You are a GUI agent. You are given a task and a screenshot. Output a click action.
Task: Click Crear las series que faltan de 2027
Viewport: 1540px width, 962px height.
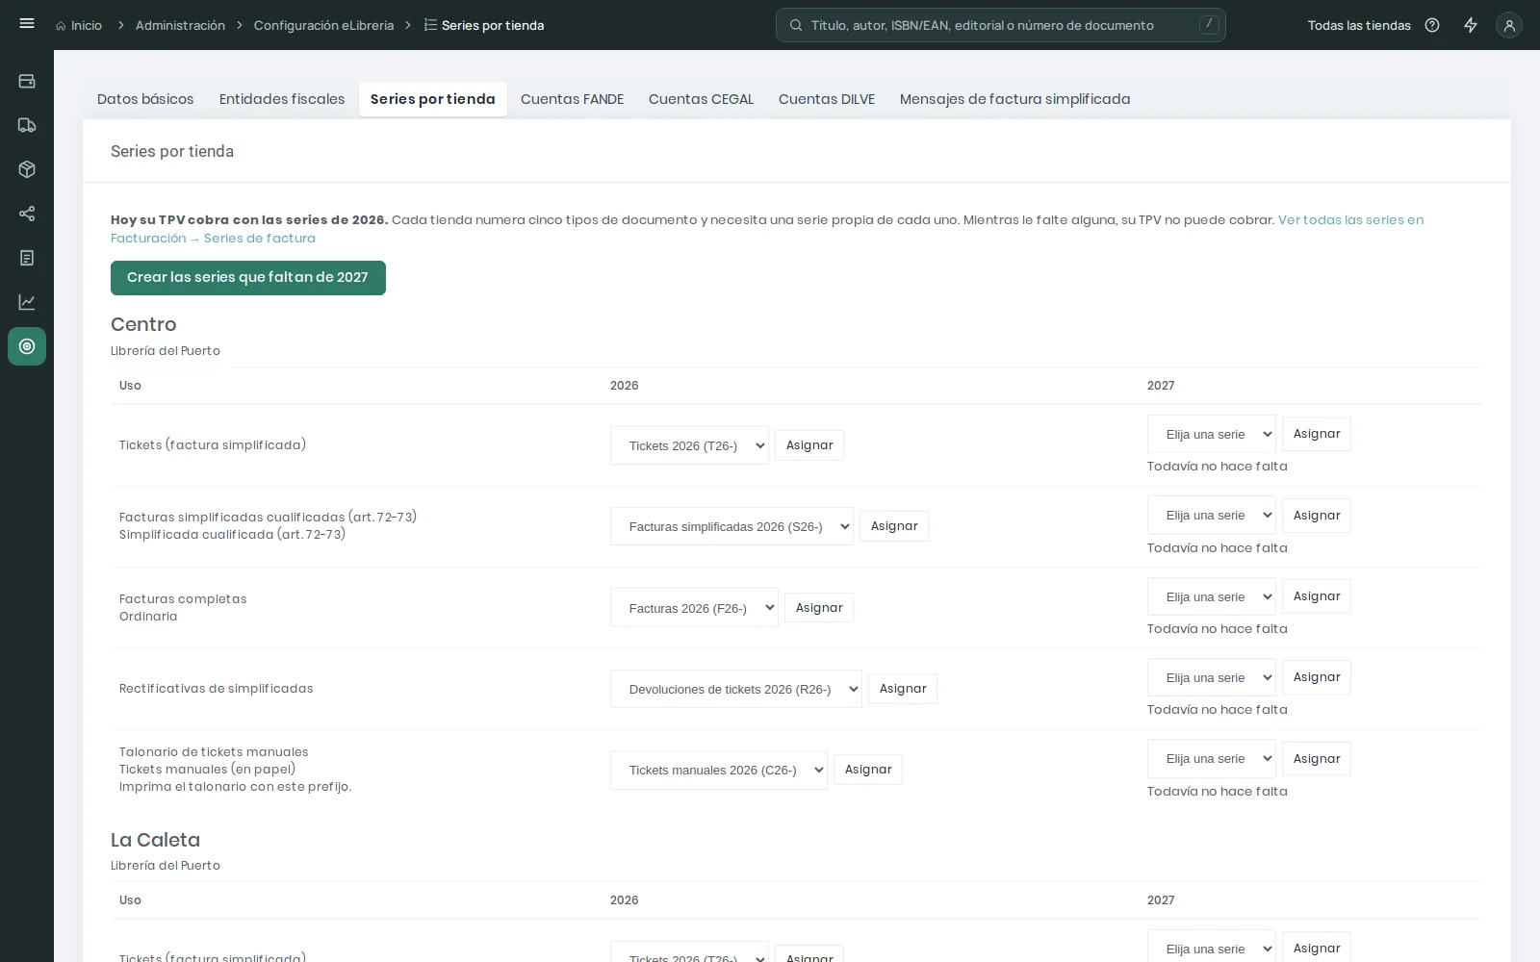click(248, 278)
